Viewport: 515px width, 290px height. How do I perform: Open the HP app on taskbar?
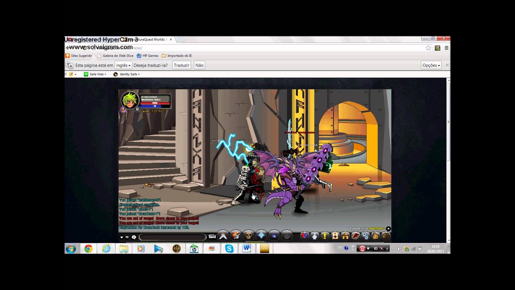194,249
